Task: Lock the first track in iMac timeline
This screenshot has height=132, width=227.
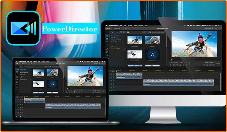Action: [x=114, y=74]
